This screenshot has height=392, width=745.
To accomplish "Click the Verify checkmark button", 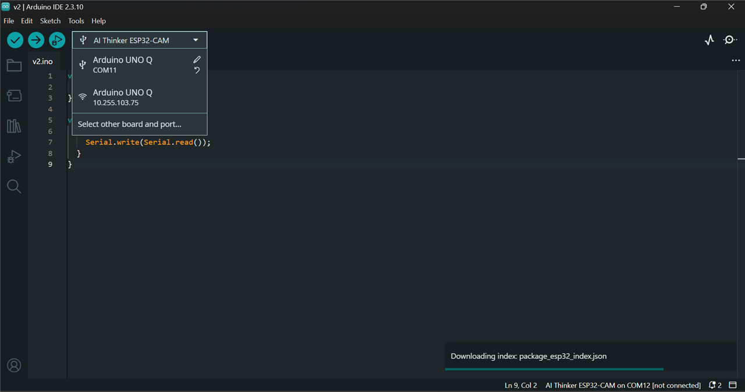I will coord(15,40).
